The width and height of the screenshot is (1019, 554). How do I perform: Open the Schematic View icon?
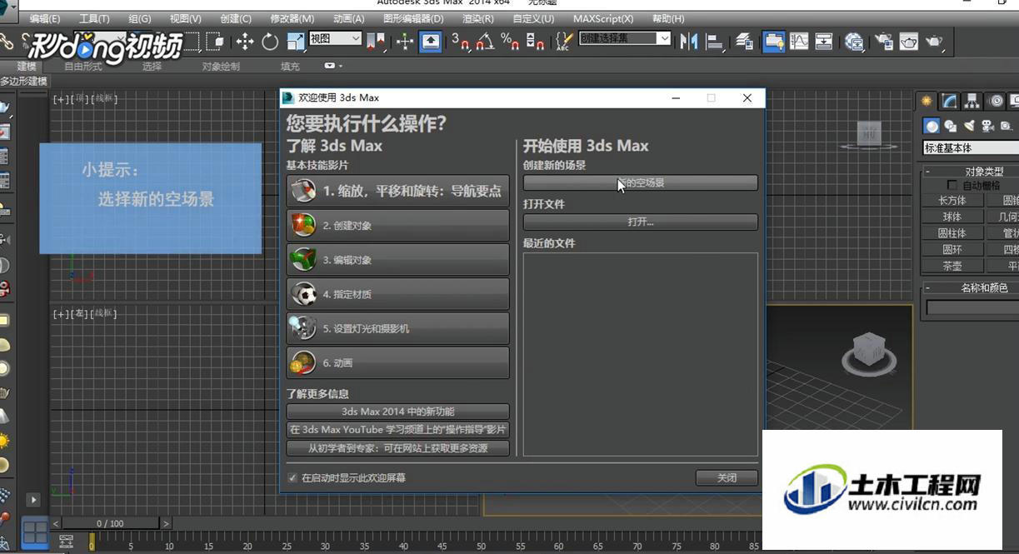[824, 41]
